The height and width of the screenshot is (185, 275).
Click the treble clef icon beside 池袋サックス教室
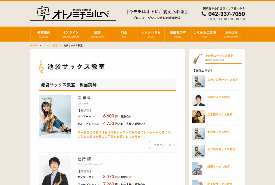point(41,66)
